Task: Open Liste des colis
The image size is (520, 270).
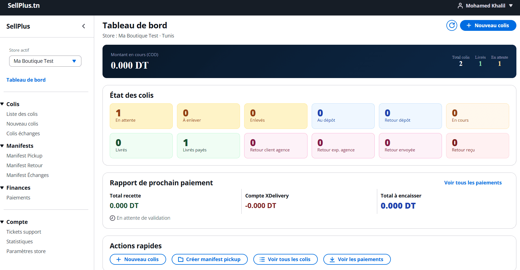Action: (22, 114)
